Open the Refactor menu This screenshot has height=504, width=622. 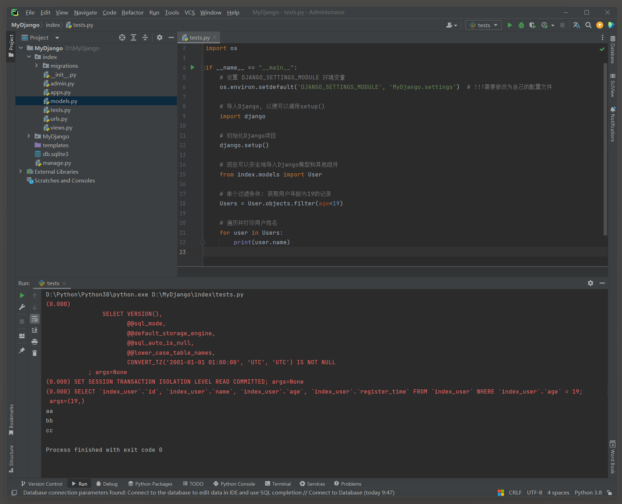click(x=132, y=12)
